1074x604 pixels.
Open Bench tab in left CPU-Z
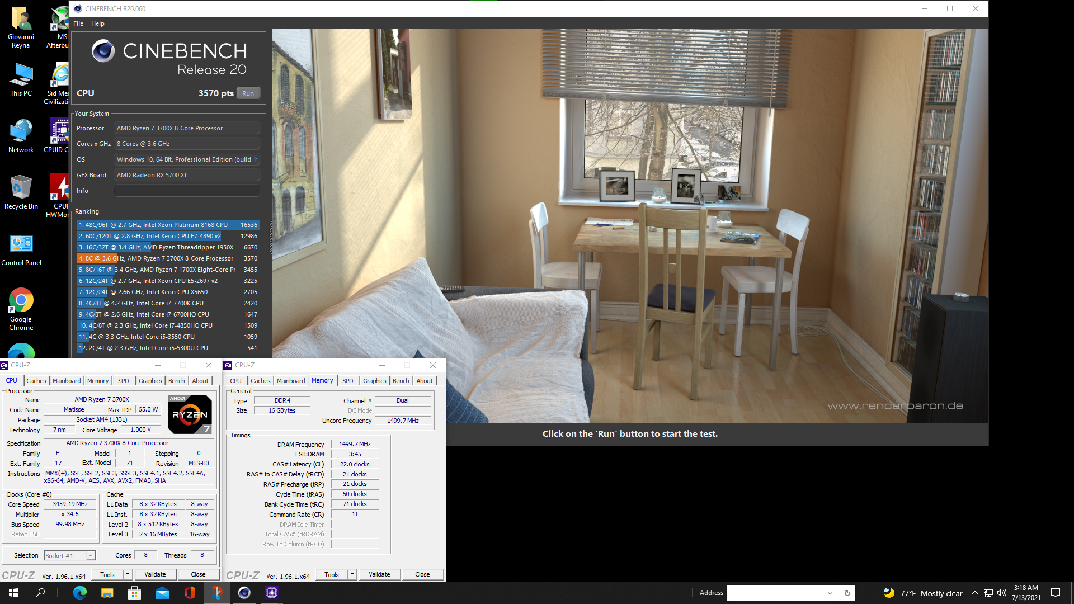click(177, 381)
